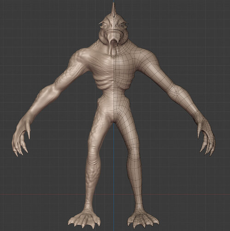Select the creature's wireframe-side eye
This screenshot has height=231, width=230.
(122, 24)
